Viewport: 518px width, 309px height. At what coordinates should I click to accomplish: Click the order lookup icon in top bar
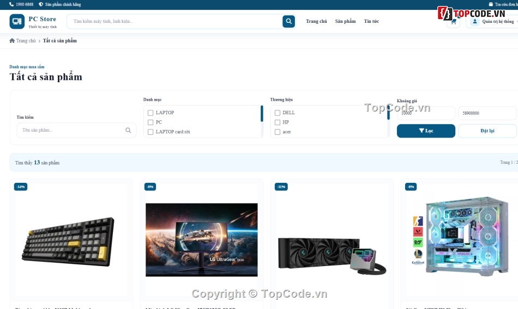491,4
